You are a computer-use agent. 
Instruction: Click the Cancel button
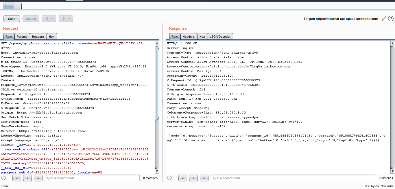31,19
